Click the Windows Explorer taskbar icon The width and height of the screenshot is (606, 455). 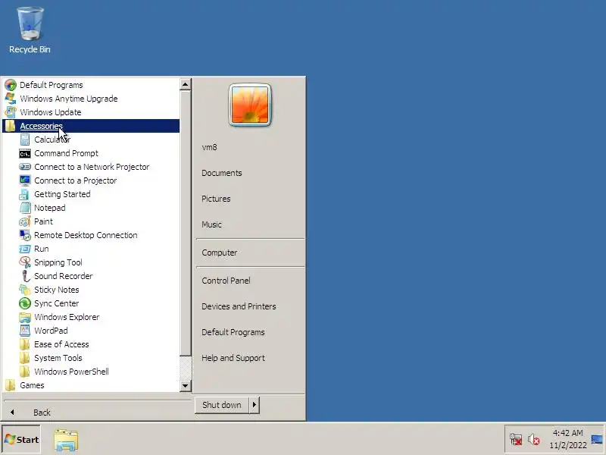click(x=66, y=440)
